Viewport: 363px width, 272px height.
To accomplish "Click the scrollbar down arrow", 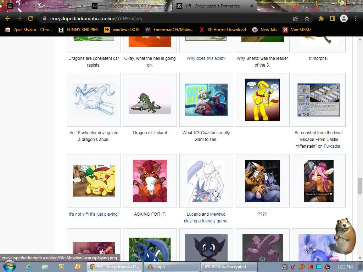I will pos(360,258).
